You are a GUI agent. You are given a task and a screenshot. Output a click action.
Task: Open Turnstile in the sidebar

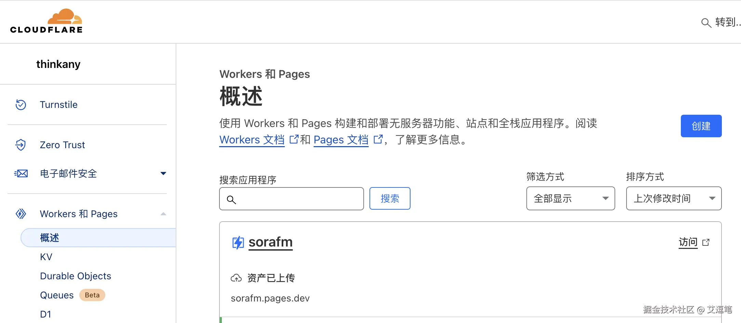[x=59, y=104]
